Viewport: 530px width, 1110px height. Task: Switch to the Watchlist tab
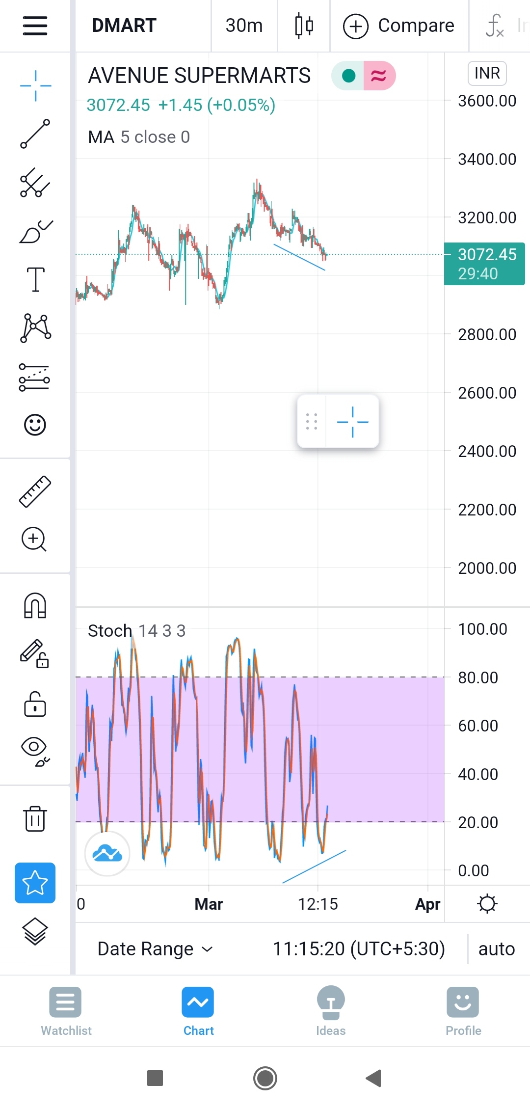66,1012
